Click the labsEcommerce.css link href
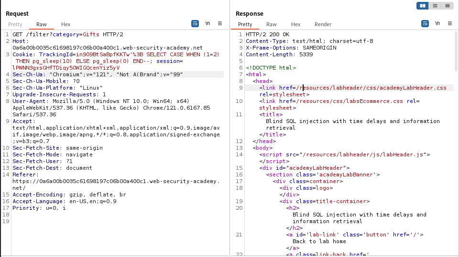Image resolution: width=459 pixels, height=257 pixels. (350, 102)
